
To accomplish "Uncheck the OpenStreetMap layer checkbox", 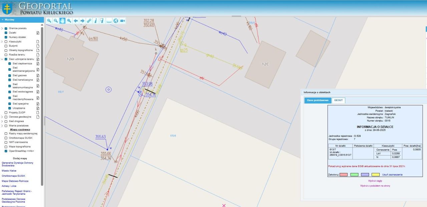I will (6, 151).
